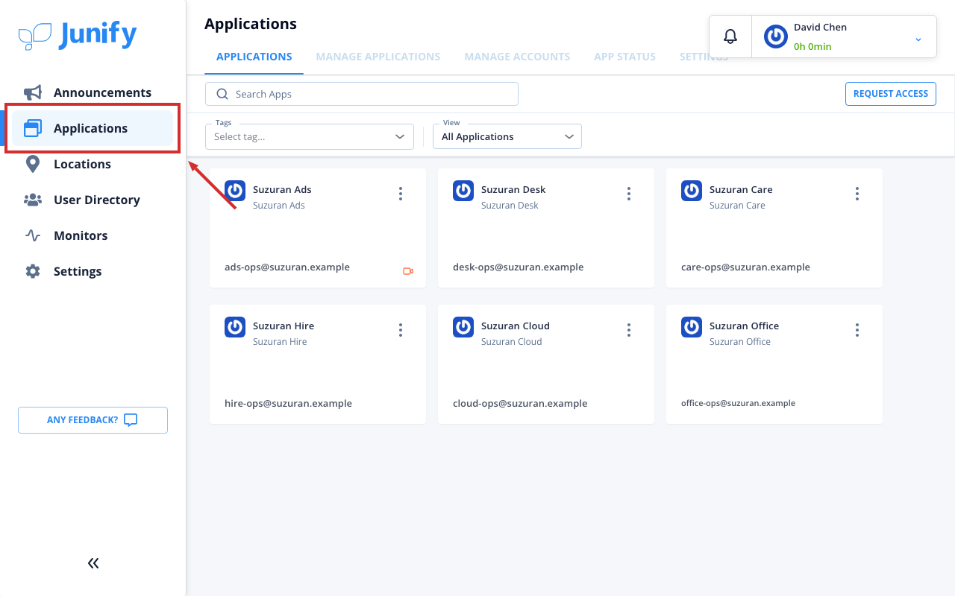Click the Suzuran Desk app icon
The image size is (955, 596).
[x=463, y=191]
